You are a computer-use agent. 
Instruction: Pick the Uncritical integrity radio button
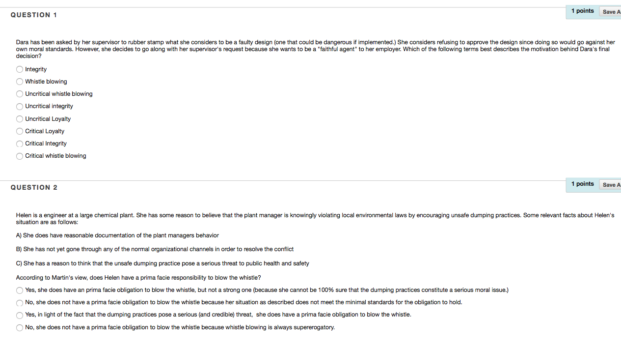pyautogui.click(x=20, y=106)
